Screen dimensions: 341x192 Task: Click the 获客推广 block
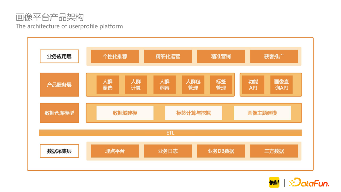pos(274,56)
